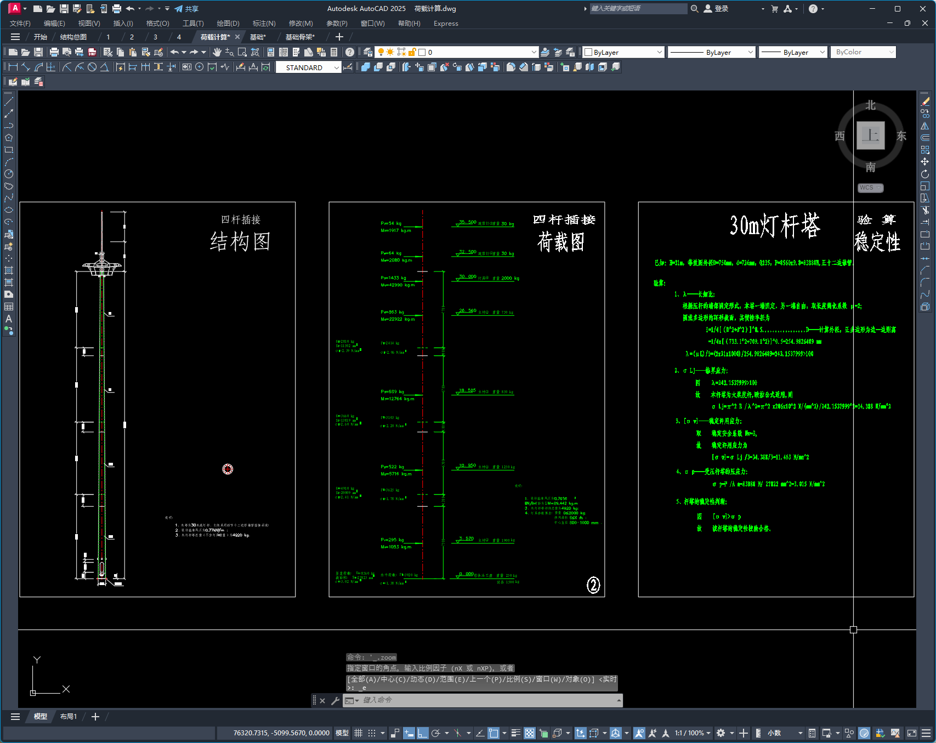The height and width of the screenshot is (743, 936).
Task: Toggle Ortho mode in the status bar
Action: (x=423, y=733)
